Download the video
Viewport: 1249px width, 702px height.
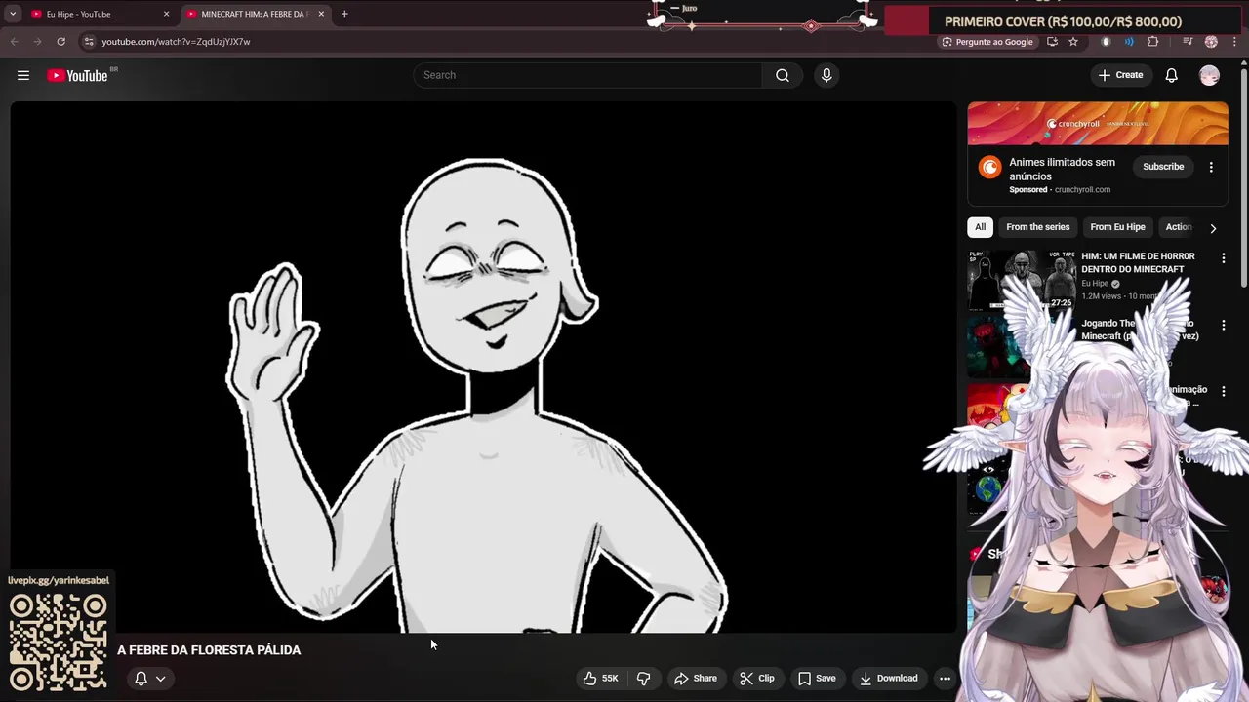[888, 679]
